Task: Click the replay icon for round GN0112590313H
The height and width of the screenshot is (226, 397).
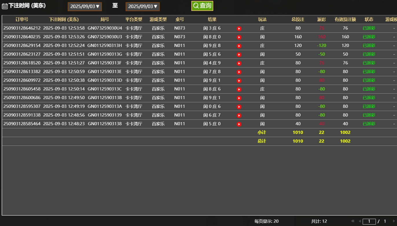Action: point(239,46)
